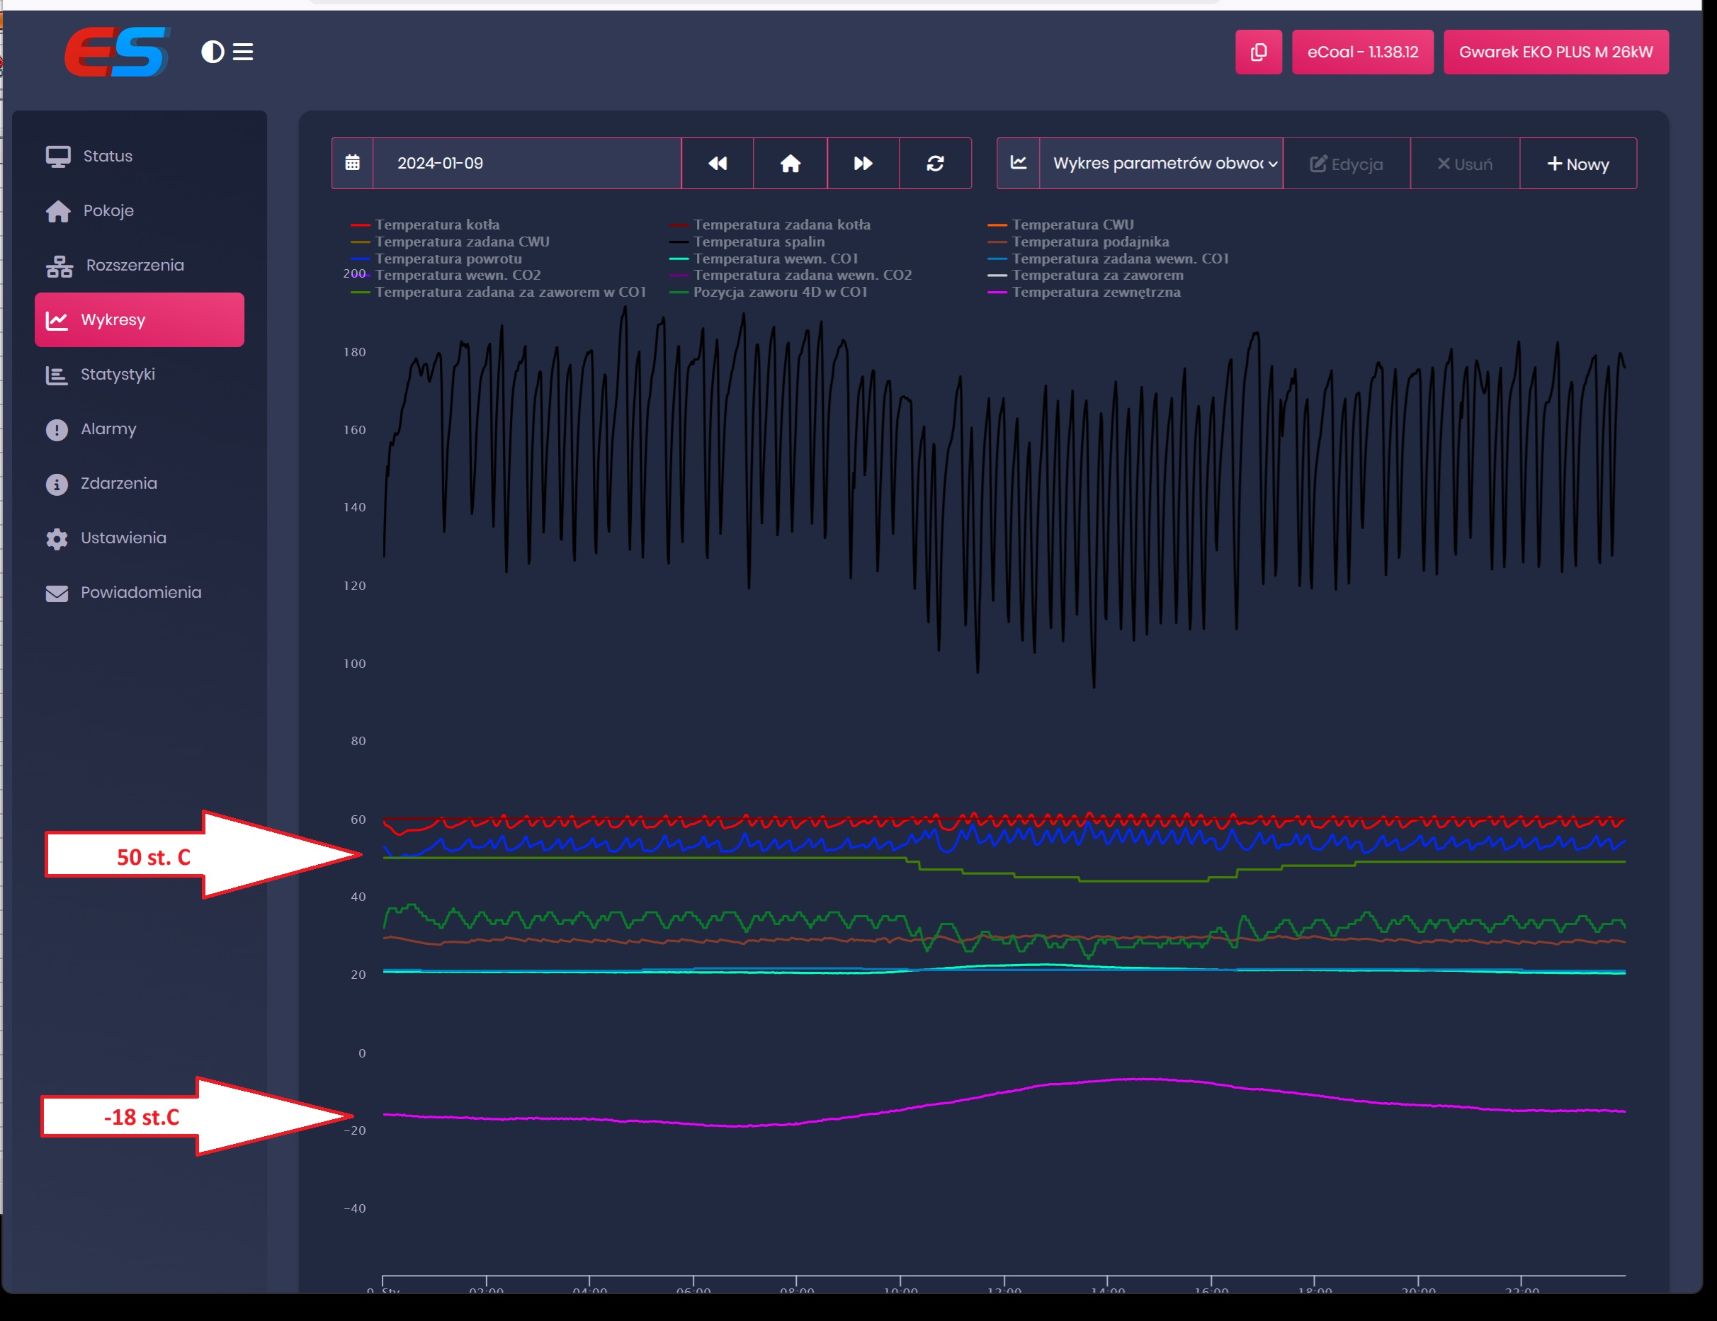Click the Temperatura powrotu blue legend swatch
This screenshot has width=1717, height=1321.
click(x=360, y=259)
